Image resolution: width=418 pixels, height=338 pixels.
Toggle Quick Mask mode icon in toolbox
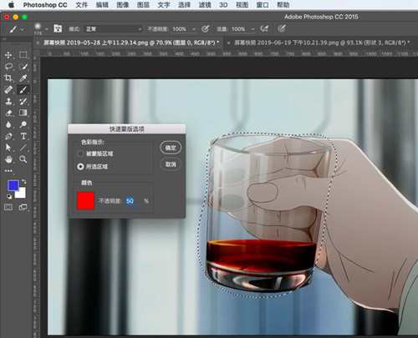[8, 207]
